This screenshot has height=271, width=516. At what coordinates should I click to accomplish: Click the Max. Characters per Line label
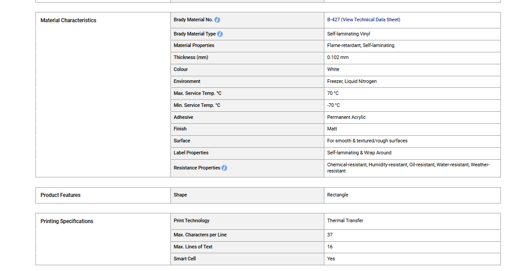200,235
